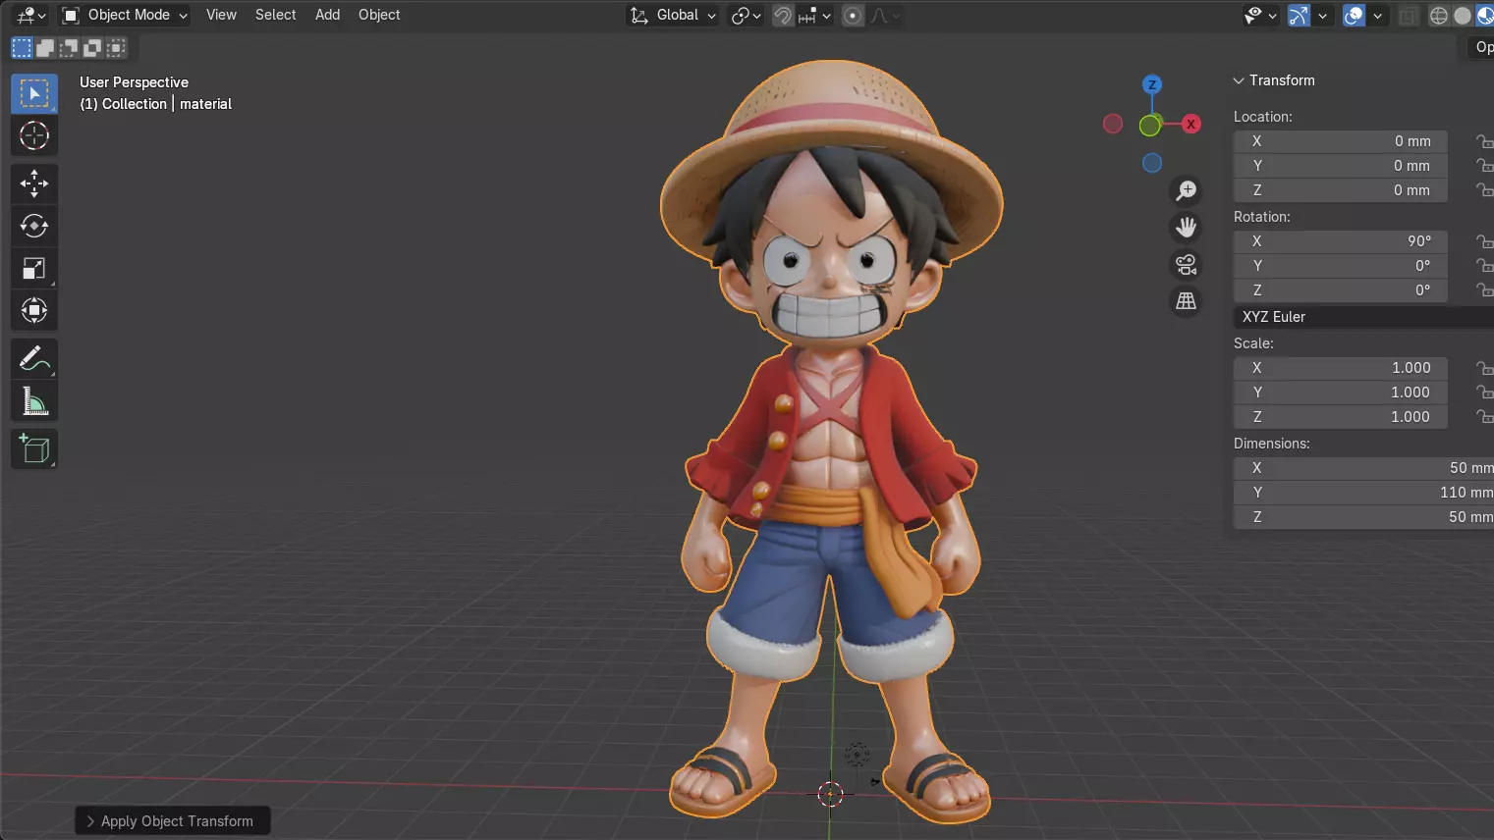Toggle snapping magnet

coord(783,15)
